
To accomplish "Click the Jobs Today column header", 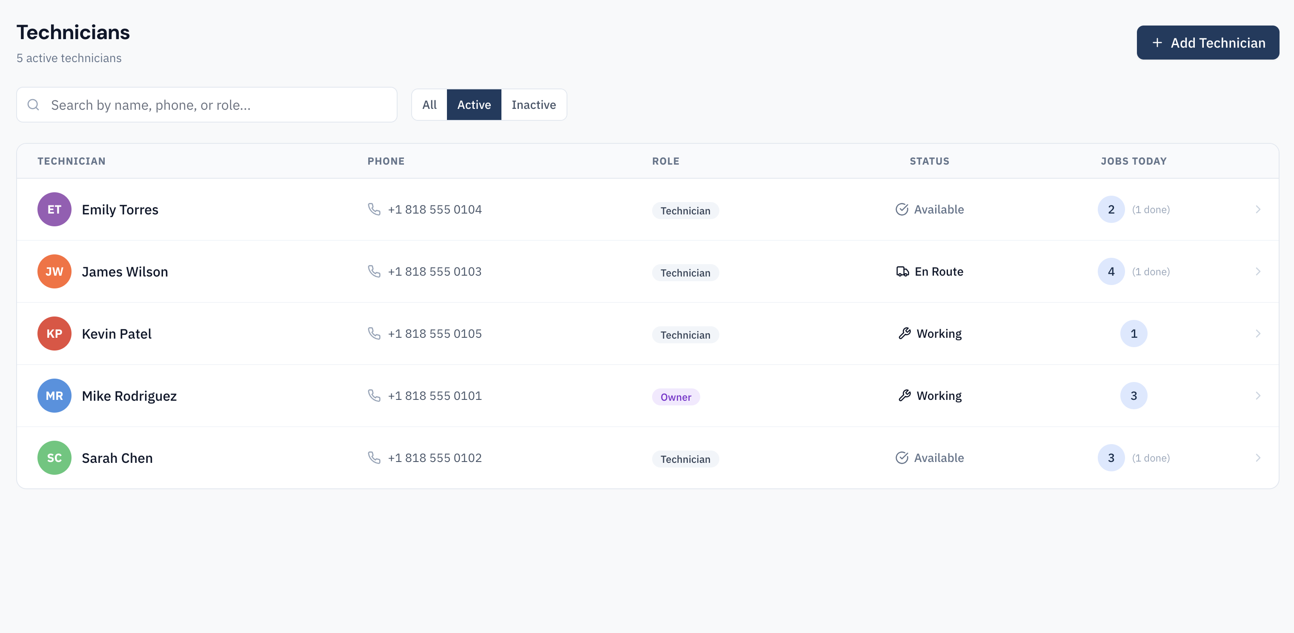I will [x=1133, y=161].
